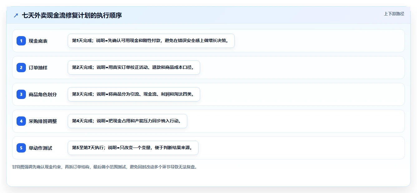Click the arrow icon beside the title

[x=16, y=15]
